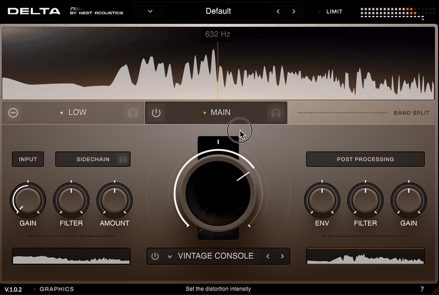Expand the Vintage Console distortion type list
The image size is (439, 295).
(170, 256)
